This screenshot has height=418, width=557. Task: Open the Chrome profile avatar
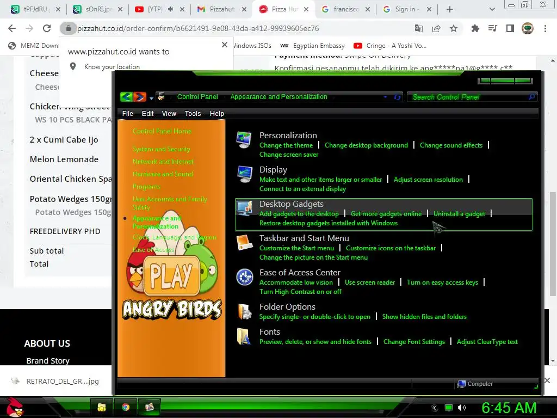click(528, 28)
